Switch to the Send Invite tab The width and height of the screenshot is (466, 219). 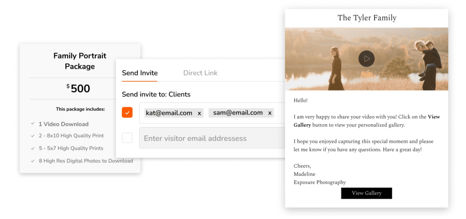[x=140, y=73]
